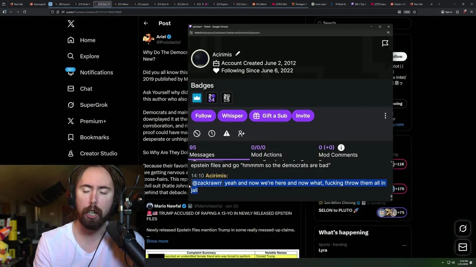
Task: Switch to the Mod Comments tab
Action: point(338,151)
